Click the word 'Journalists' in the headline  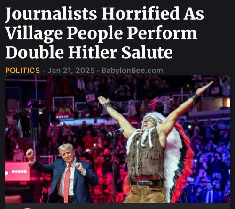(x=51, y=13)
